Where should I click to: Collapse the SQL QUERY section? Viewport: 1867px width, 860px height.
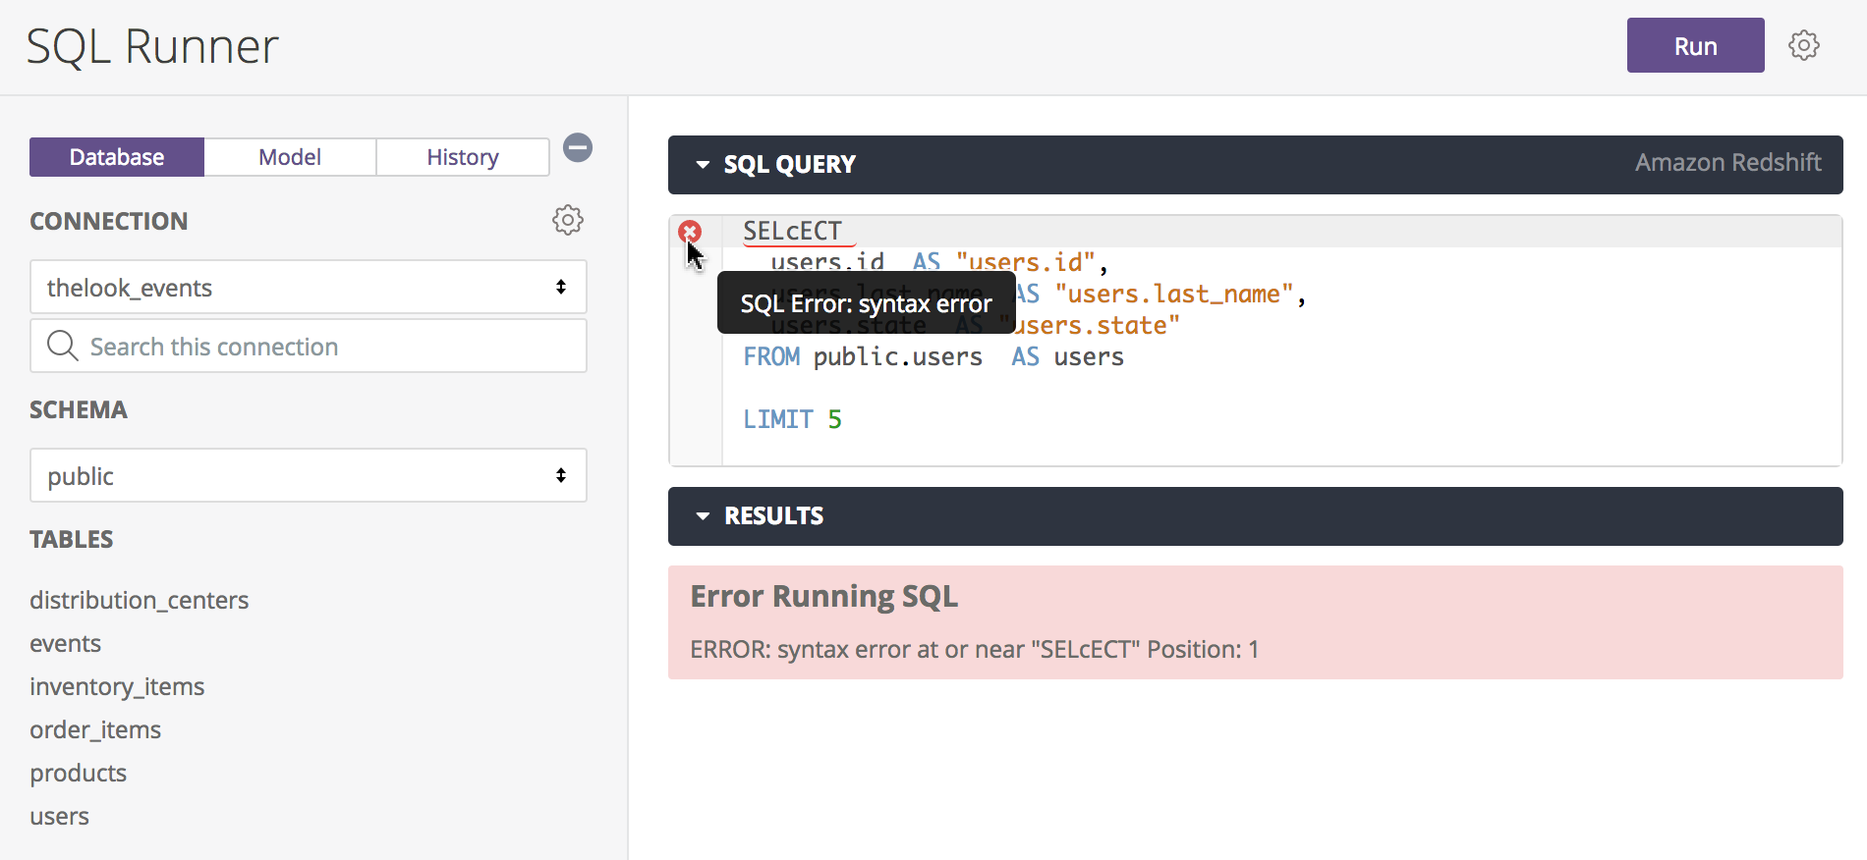tap(703, 165)
